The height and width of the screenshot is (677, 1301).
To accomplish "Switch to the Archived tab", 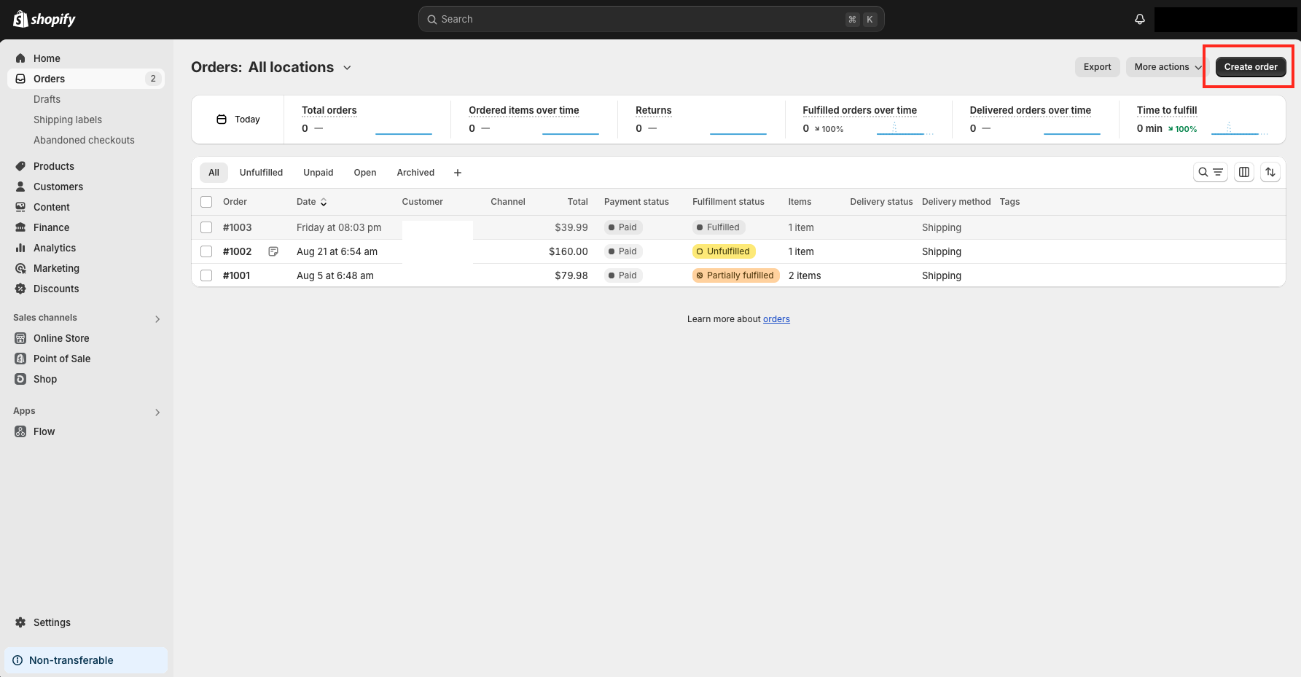I will 415,173.
